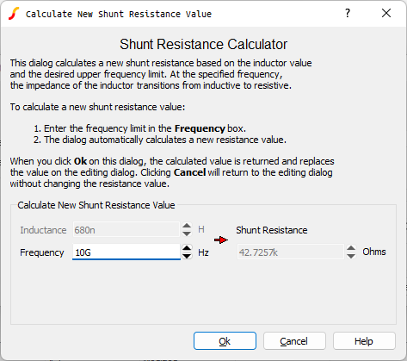The image size is (407, 361).
Task: Click the Inductance down stepper arrow
Action: click(187, 233)
